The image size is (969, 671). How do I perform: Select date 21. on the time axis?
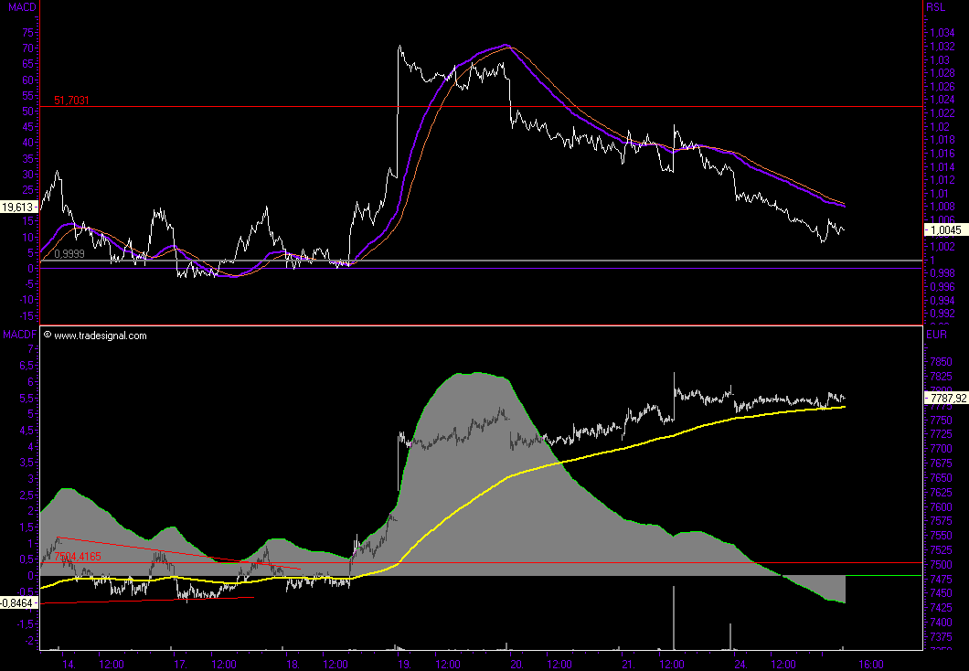point(628,664)
